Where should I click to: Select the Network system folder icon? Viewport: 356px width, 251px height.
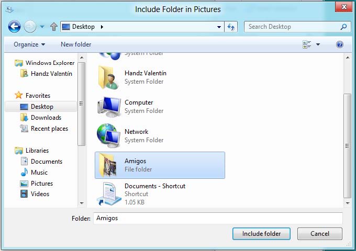point(109,136)
